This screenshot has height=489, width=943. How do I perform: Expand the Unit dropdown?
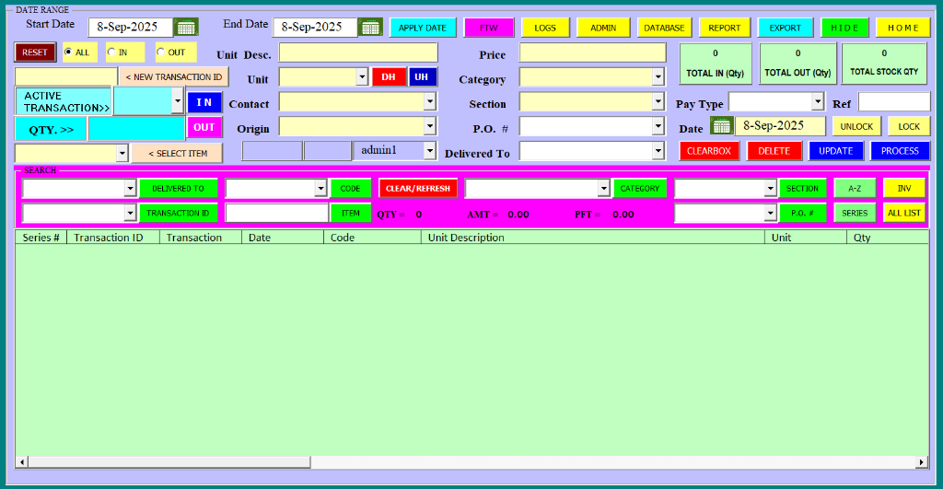pyautogui.click(x=361, y=77)
